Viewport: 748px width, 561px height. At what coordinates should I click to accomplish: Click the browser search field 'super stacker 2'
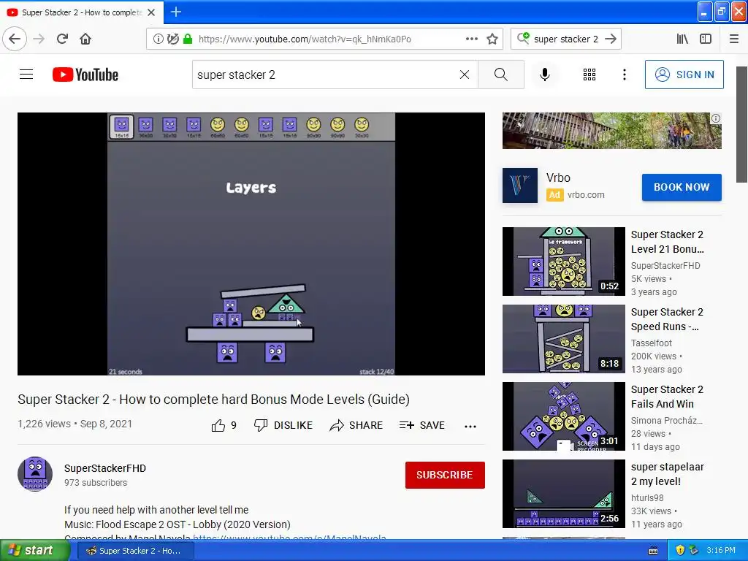click(566, 39)
